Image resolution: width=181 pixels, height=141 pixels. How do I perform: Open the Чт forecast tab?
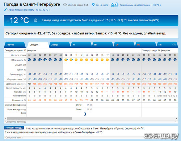pyautogui.click(x=81, y=45)
